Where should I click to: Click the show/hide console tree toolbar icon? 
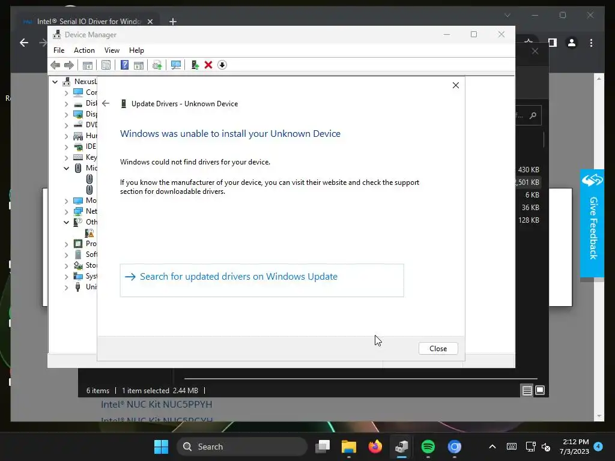click(x=88, y=65)
